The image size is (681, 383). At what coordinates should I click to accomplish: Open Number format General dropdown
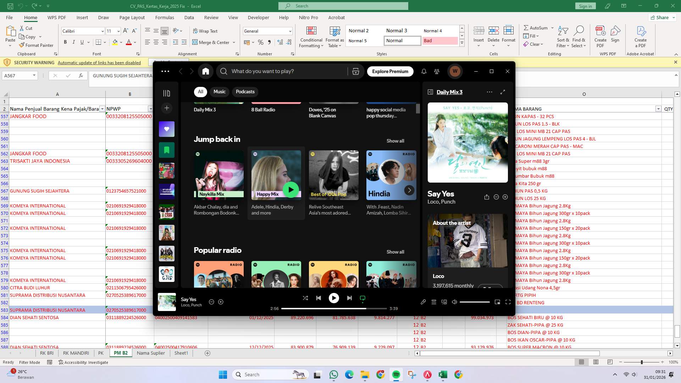tap(290, 31)
